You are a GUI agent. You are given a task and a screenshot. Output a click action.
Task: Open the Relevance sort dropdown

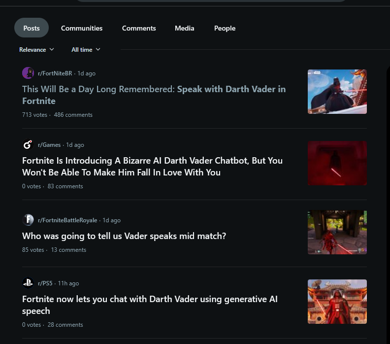pyautogui.click(x=36, y=50)
